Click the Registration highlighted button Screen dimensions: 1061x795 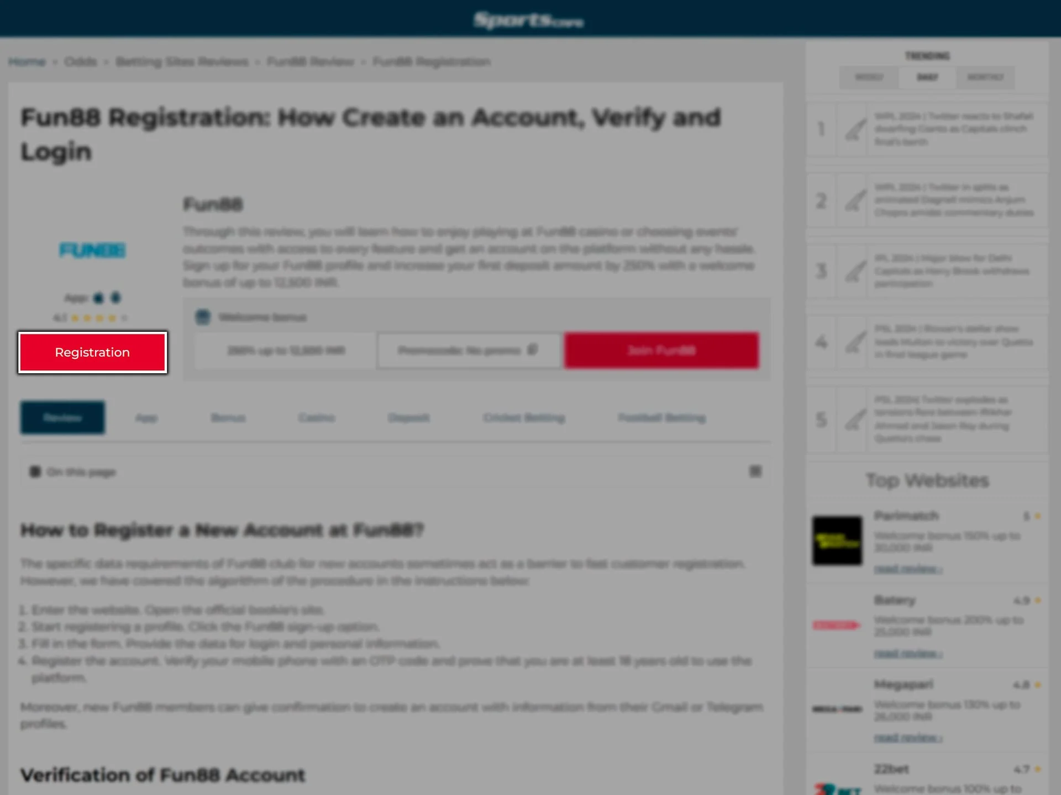(x=92, y=352)
